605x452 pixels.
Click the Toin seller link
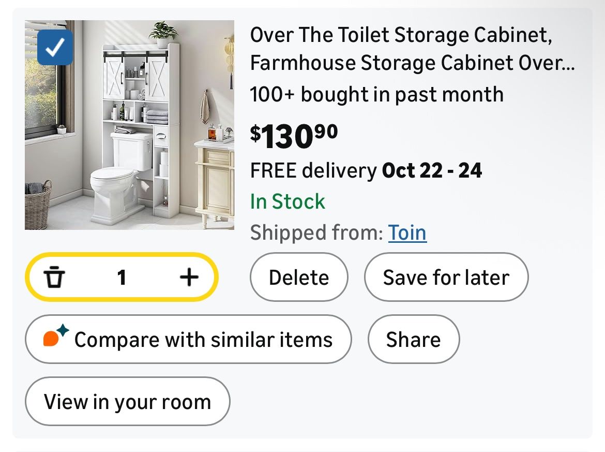point(407,232)
